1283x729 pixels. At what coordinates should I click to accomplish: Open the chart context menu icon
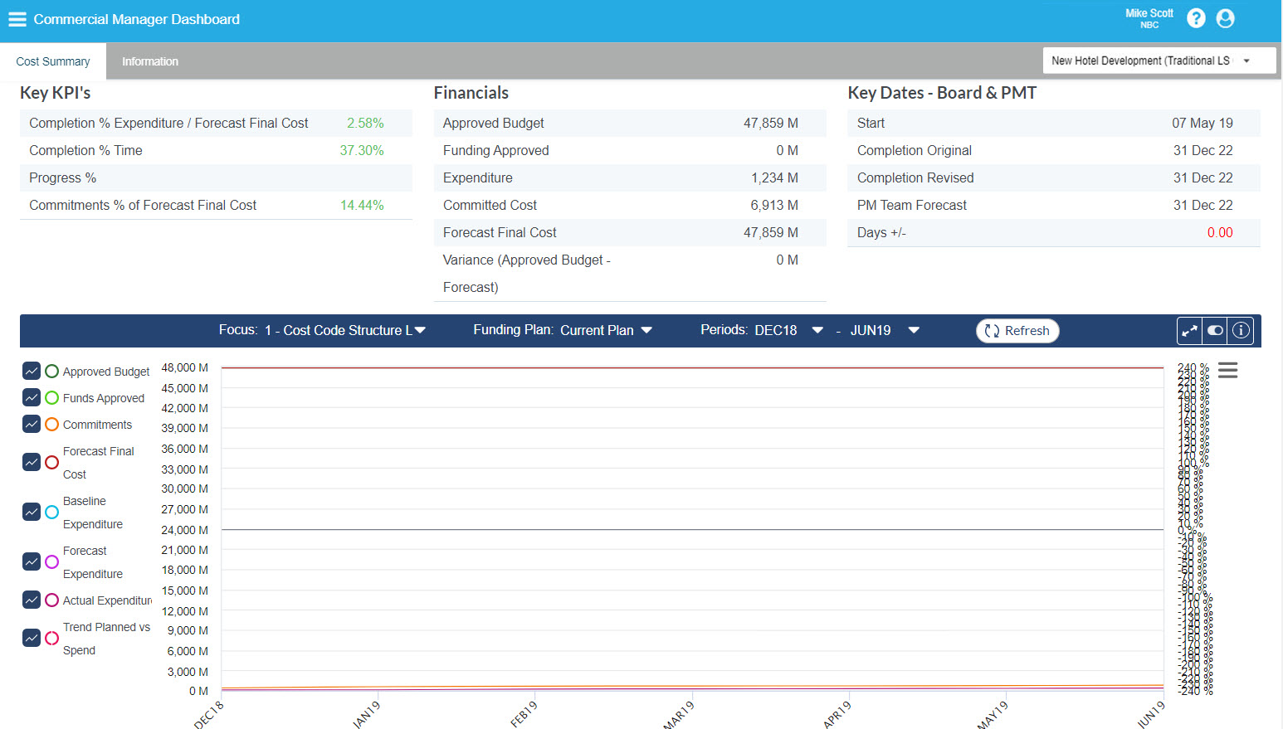[1227, 370]
